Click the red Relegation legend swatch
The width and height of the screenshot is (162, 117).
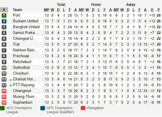pos(83,108)
